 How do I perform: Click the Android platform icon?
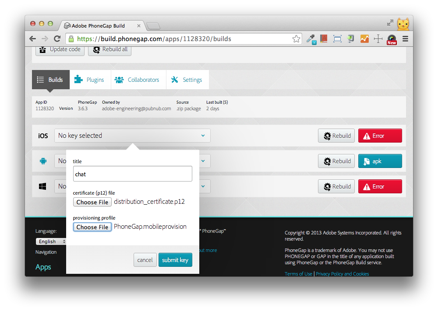[43, 161]
